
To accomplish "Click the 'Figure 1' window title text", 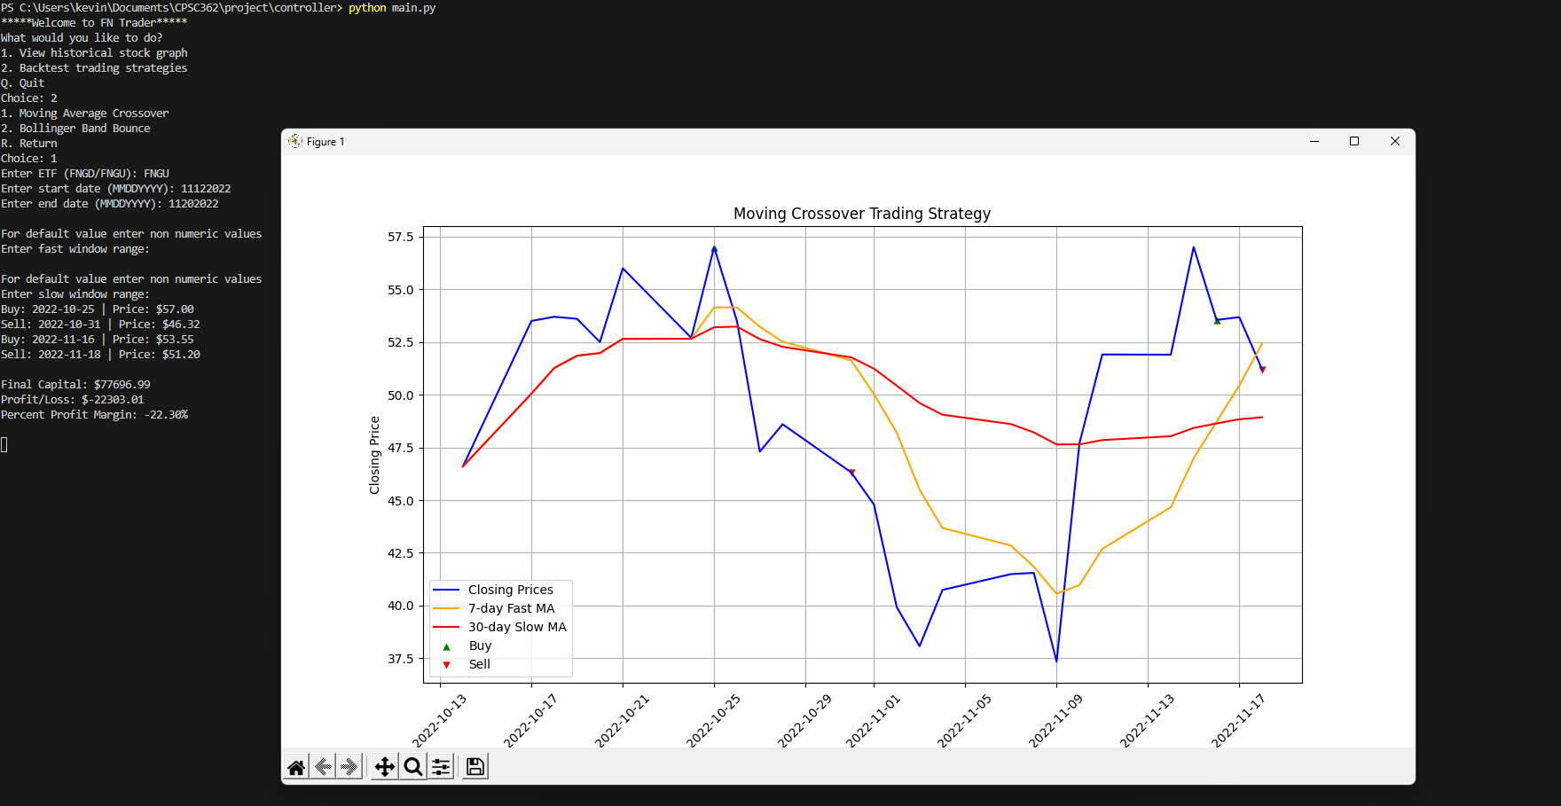I will click(326, 142).
